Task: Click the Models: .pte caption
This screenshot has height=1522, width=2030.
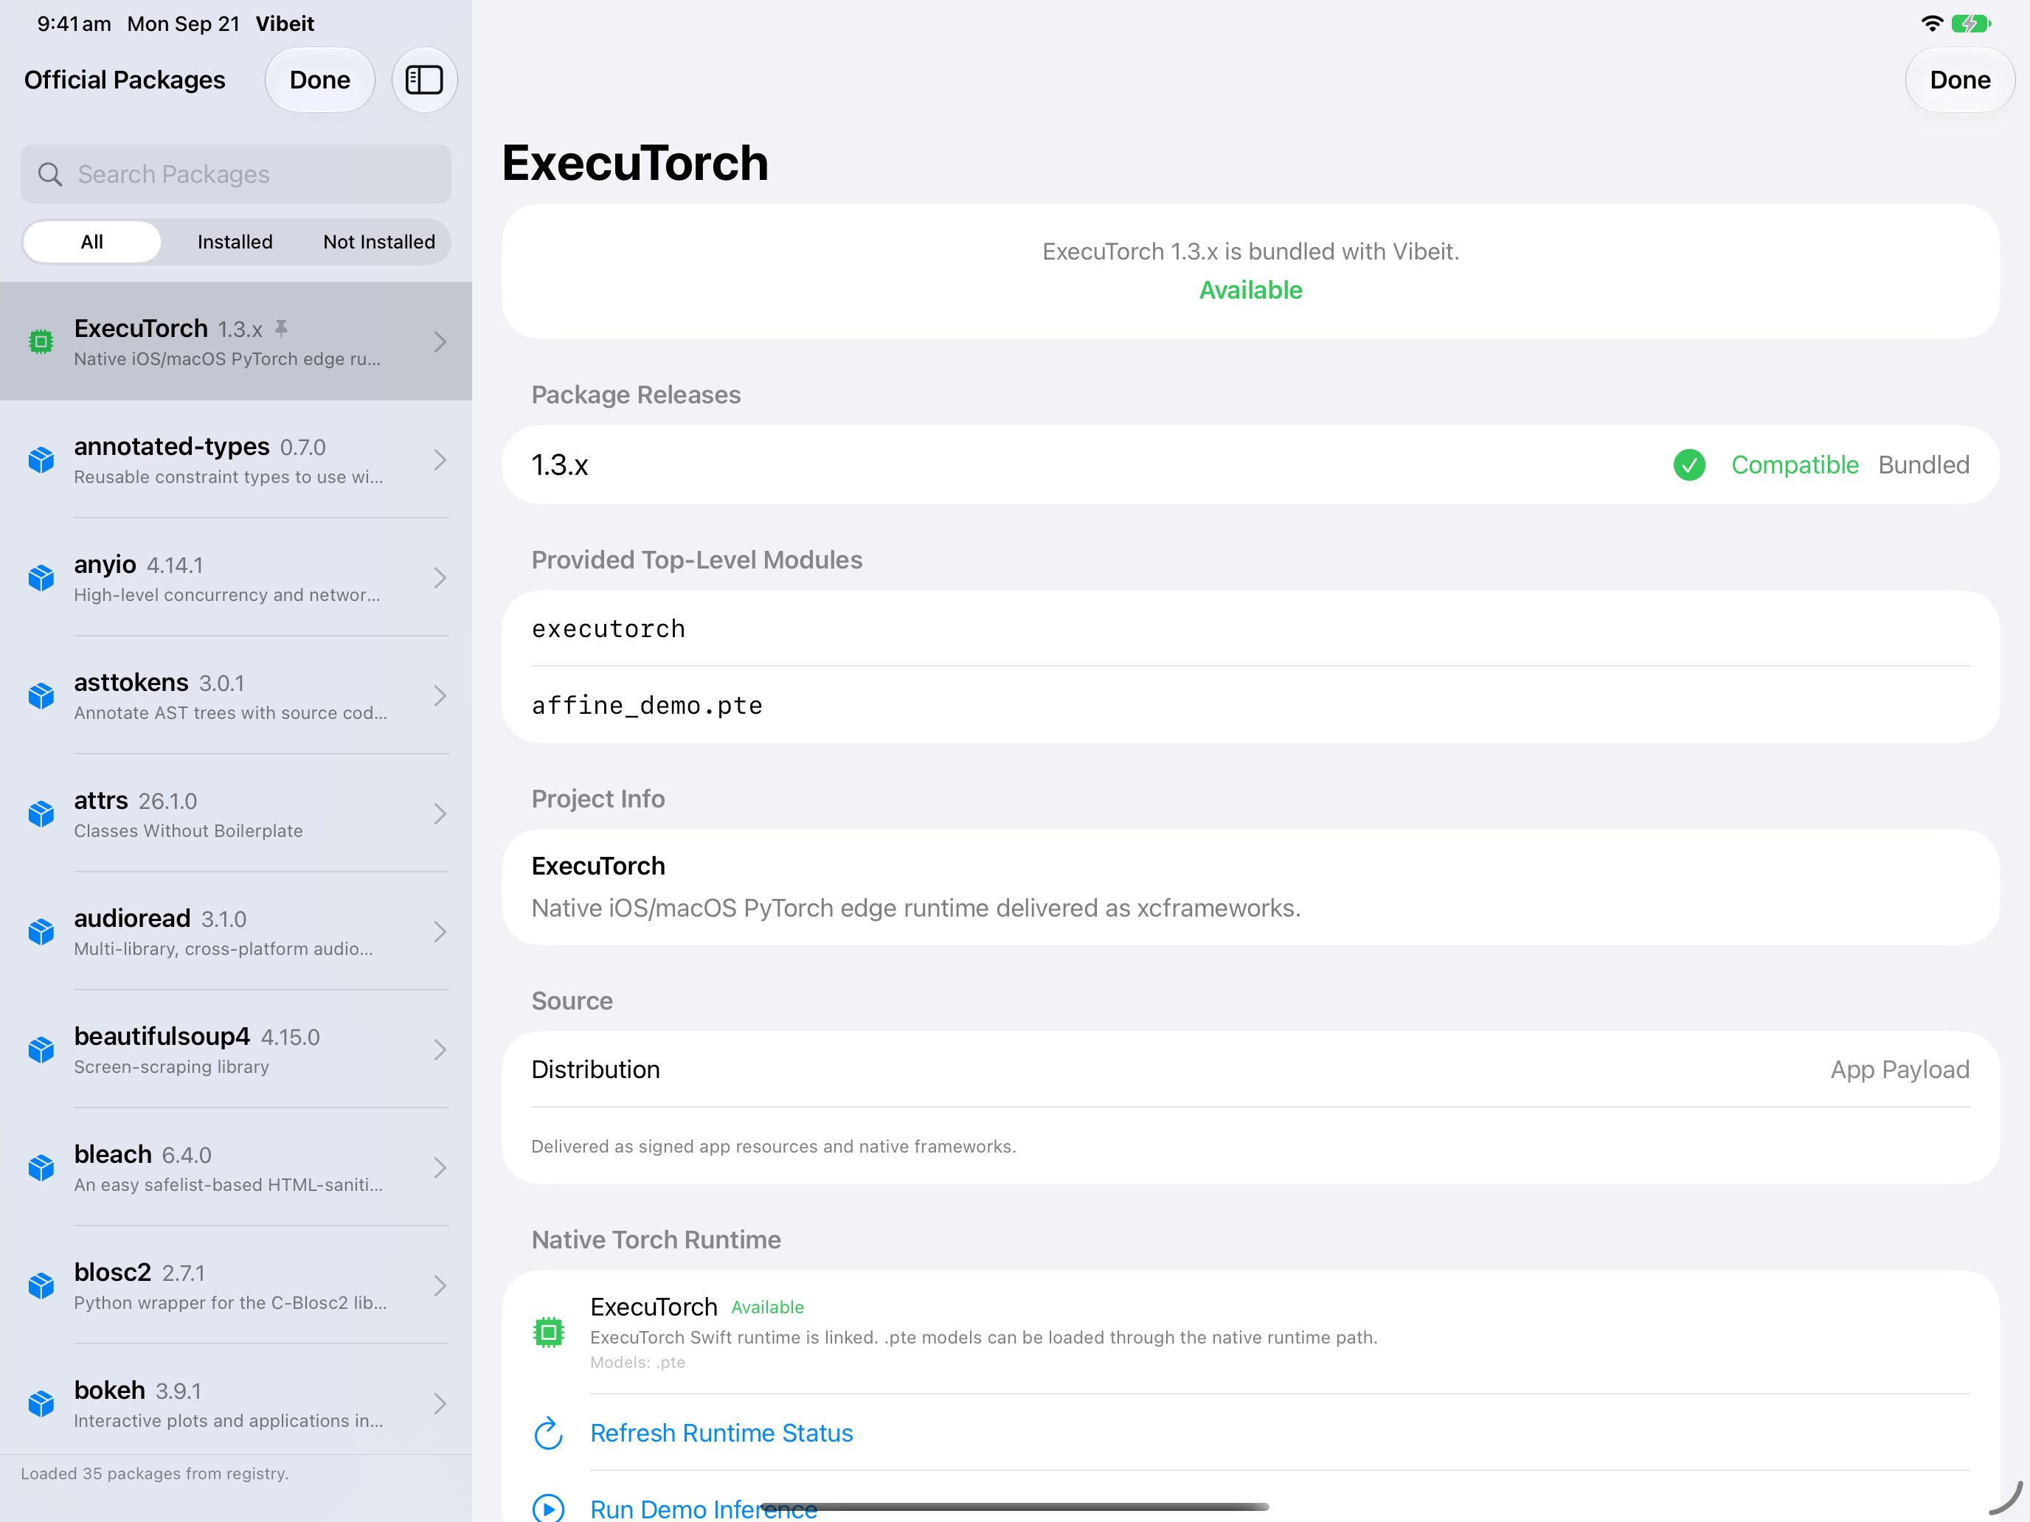Action: [638, 1363]
